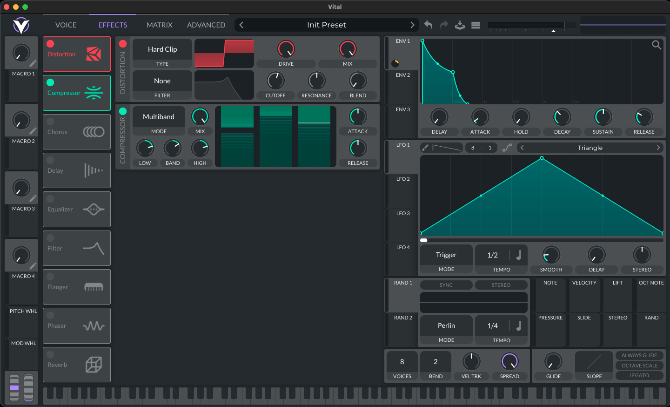Click the redo arrow icon

pyautogui.click(x=444, y=25)
